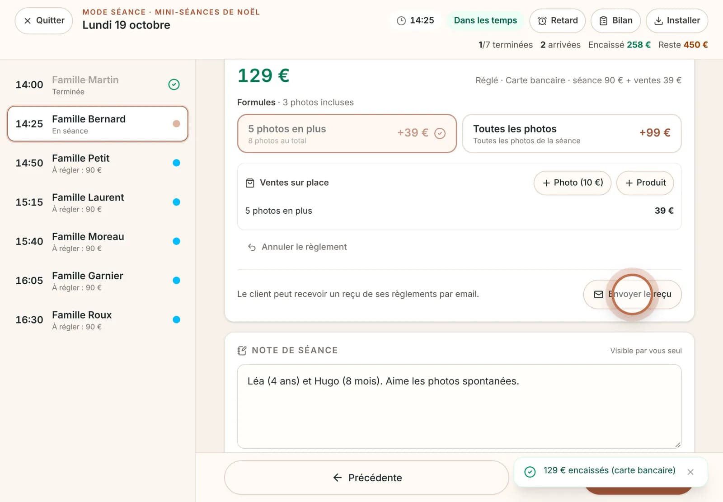Click the '129 €' total amount

pos(263,76)
